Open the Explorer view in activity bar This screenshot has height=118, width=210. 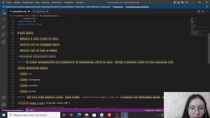click(x=4, y=12)
